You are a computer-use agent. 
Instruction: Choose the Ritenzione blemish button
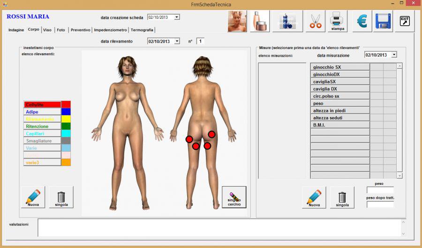coord(42,126)
